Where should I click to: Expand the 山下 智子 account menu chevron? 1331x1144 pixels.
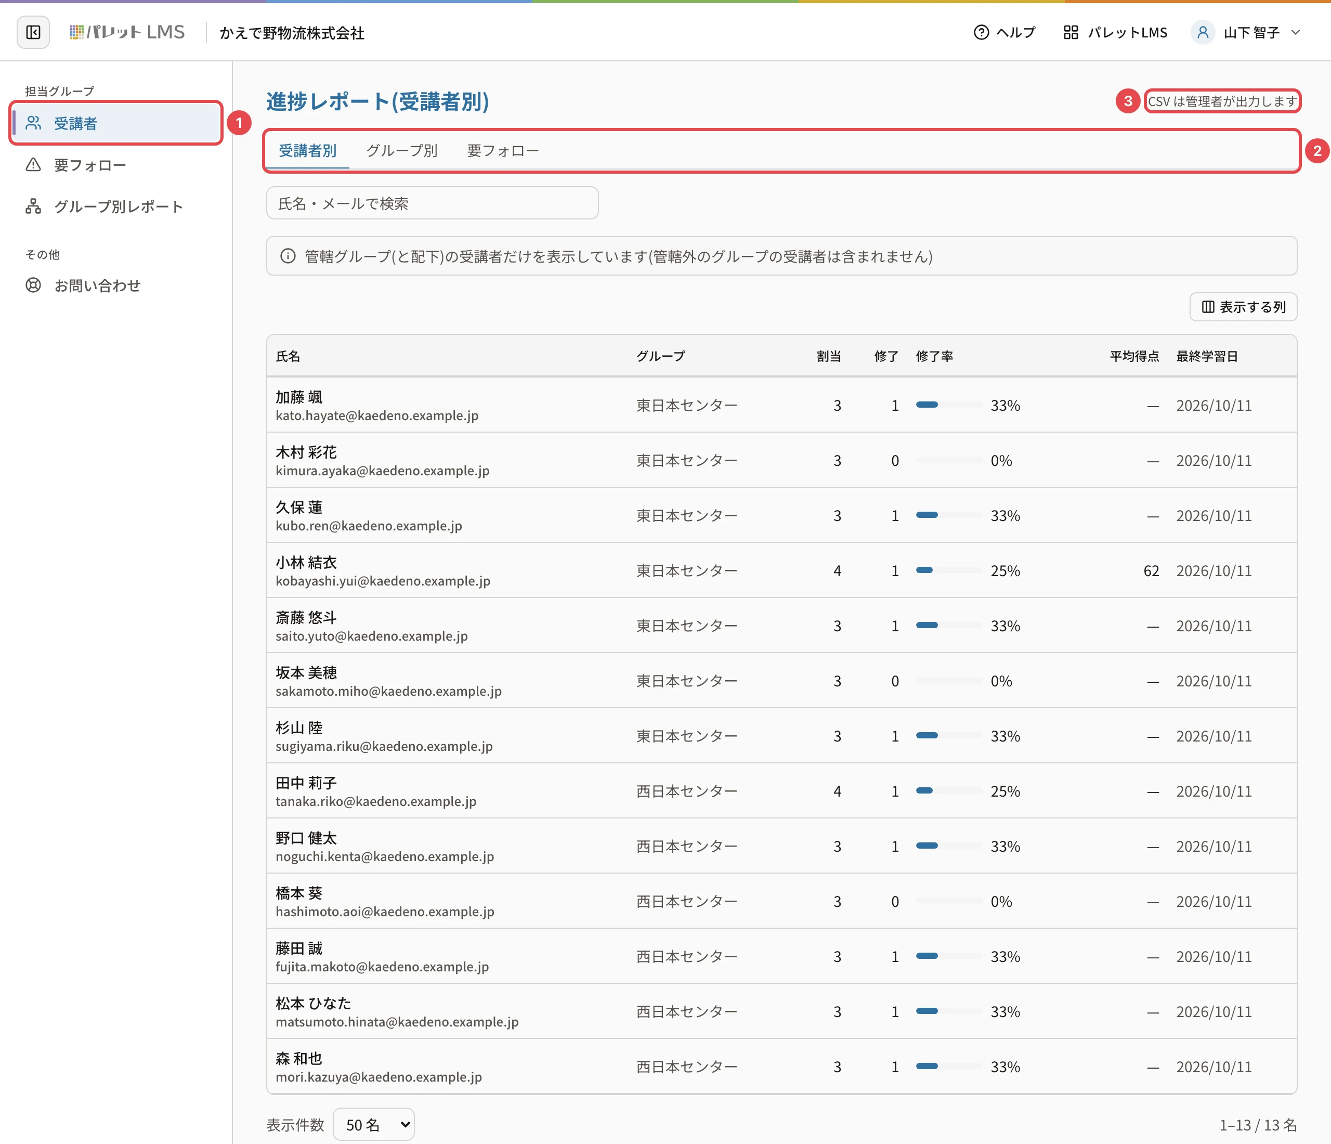[x=1296, y=32]
